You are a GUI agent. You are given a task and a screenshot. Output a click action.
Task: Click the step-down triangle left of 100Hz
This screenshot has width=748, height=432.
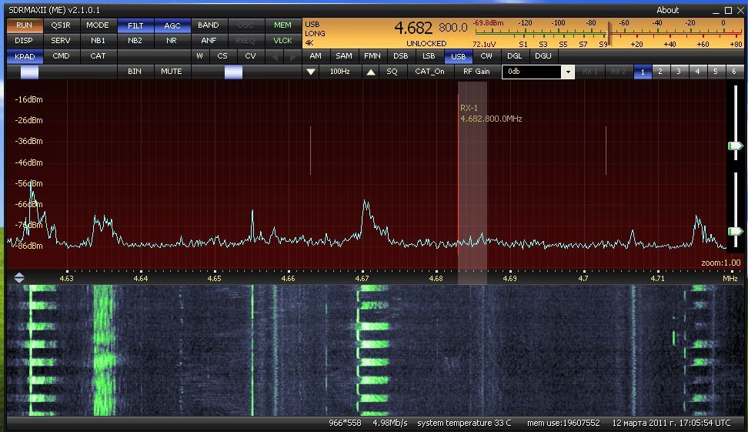pos(311,72)
